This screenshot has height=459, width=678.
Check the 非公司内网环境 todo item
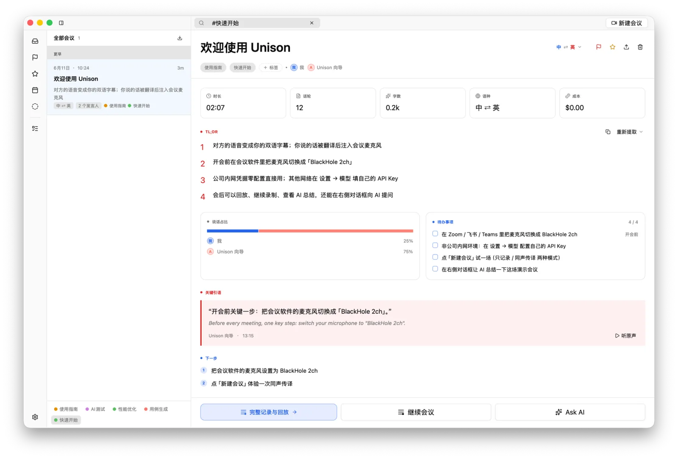point(435,245)
